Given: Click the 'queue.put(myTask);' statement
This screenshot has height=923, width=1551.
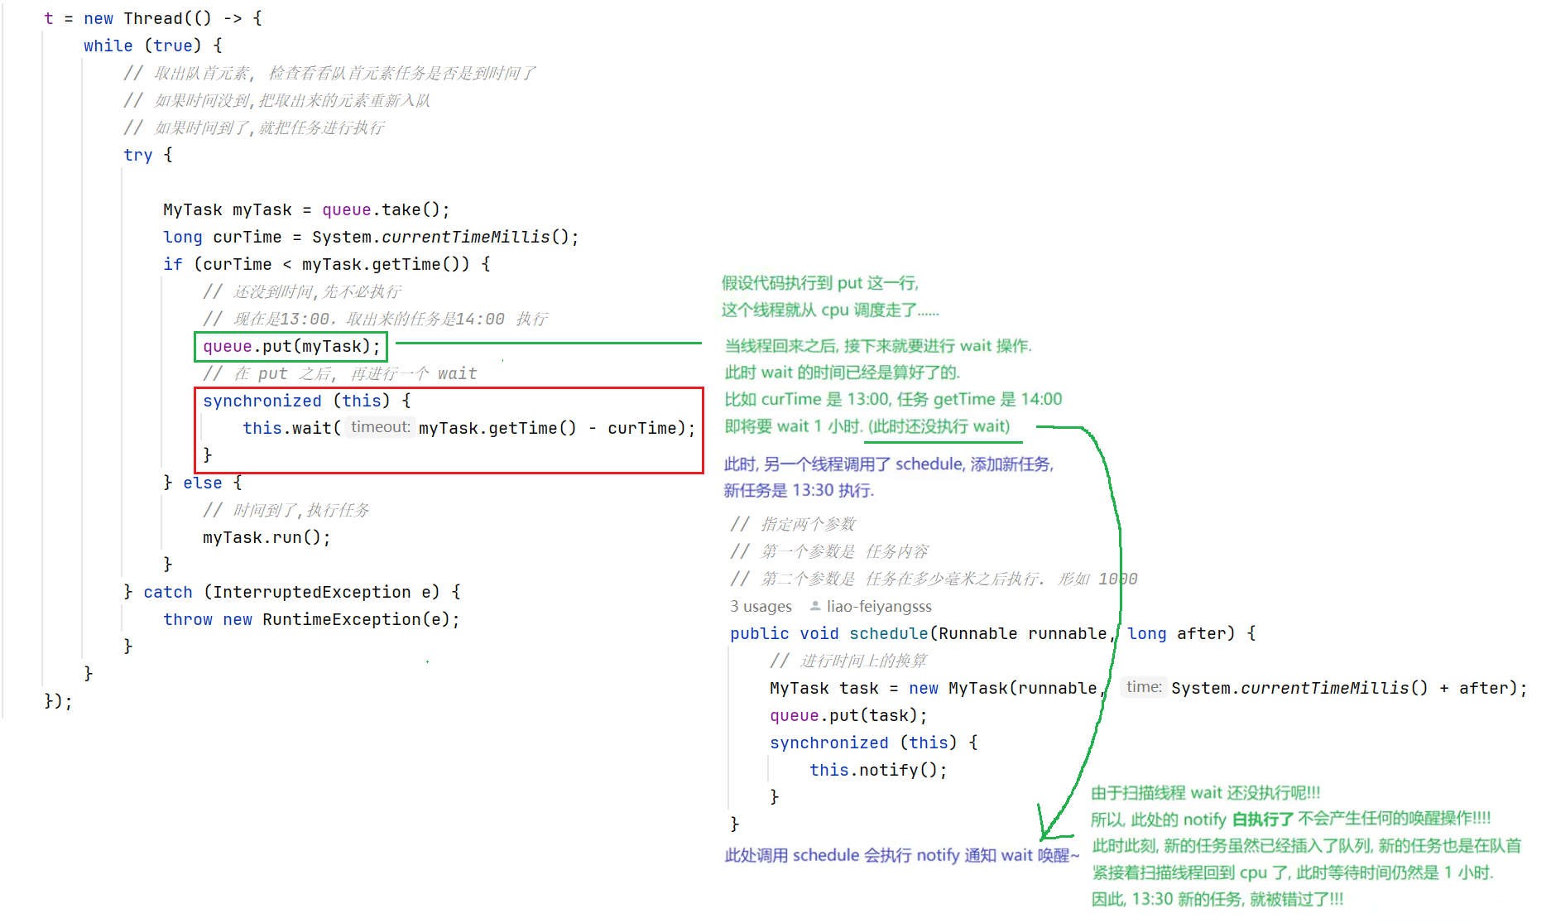Looking at the screenshot, I should coord(291,346).
